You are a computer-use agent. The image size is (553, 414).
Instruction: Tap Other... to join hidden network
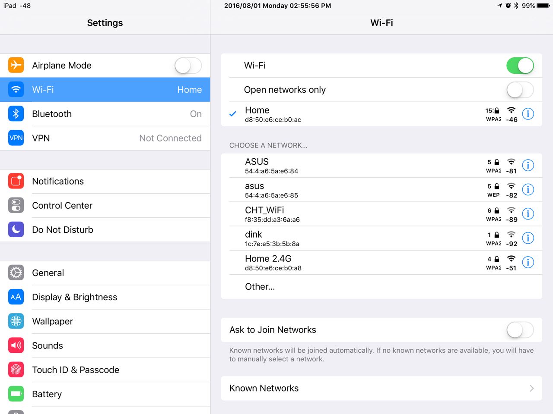pyautogui.click(x=260, y=287)
